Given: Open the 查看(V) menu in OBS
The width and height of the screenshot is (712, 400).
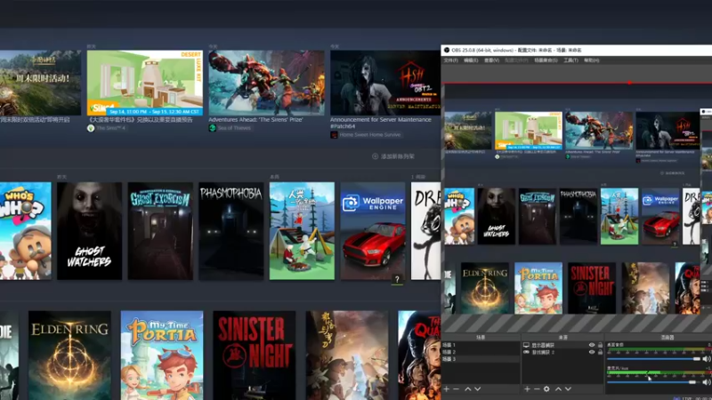Looking at the screenshot, I should click(x=491, y=60).
